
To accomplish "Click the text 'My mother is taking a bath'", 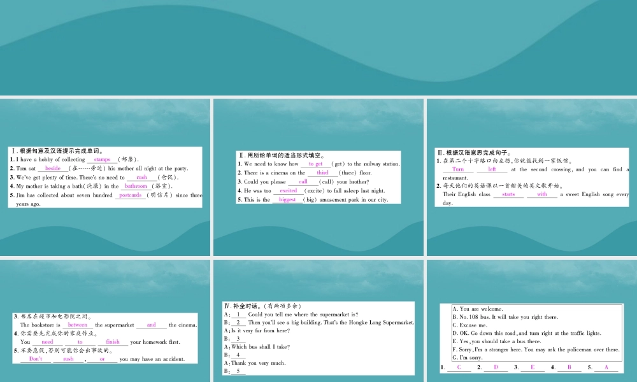I will [50, 186].
